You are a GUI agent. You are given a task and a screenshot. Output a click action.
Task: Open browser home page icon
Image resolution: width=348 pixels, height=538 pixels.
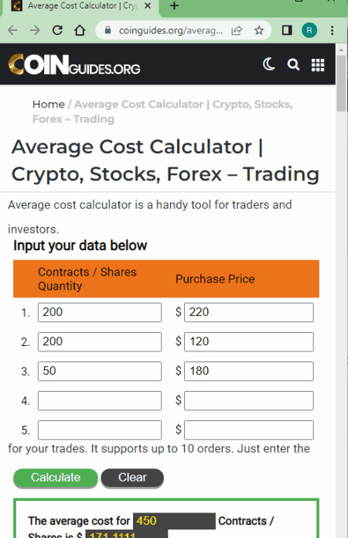80,30
